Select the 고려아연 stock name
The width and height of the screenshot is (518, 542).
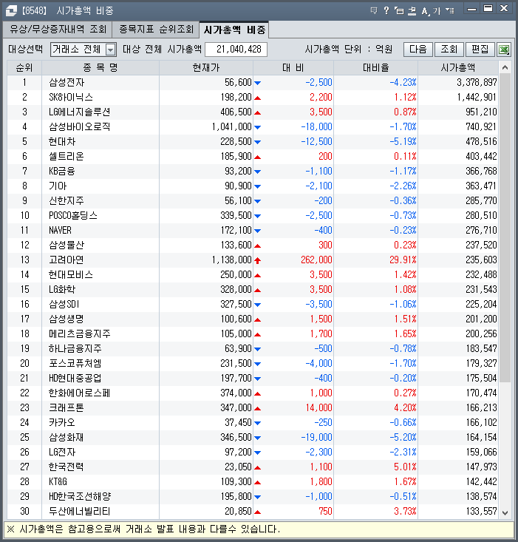tap(67, 260)
